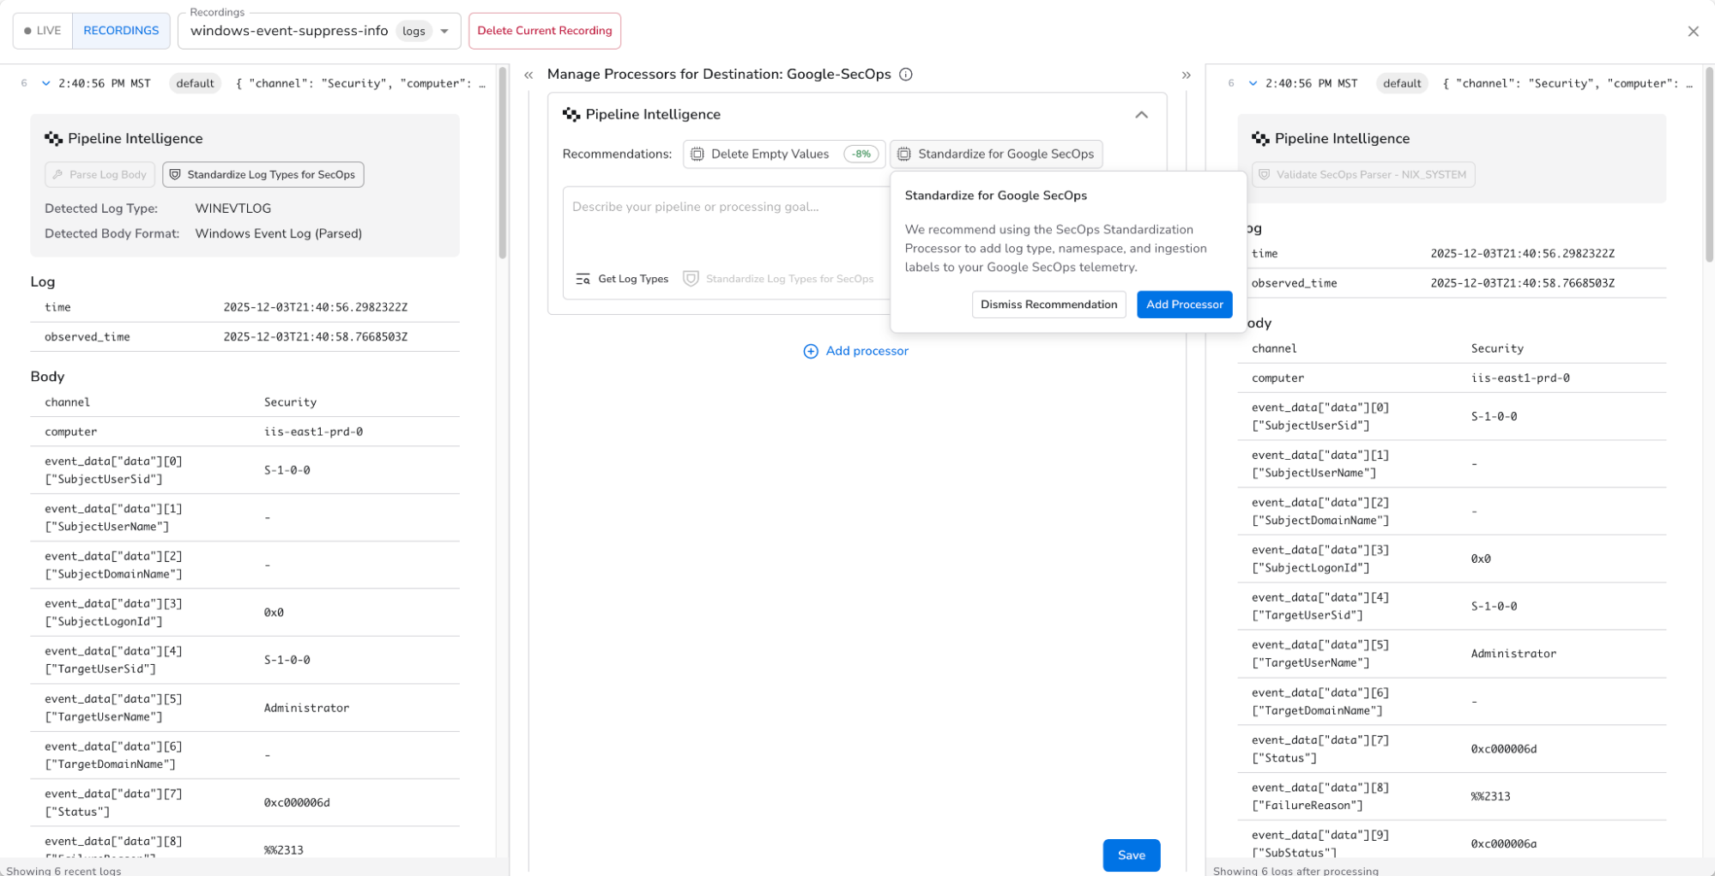Click the plus icon next to Add processor
The width and height of the screenshot is (1715, 876).
pos(811,351)
